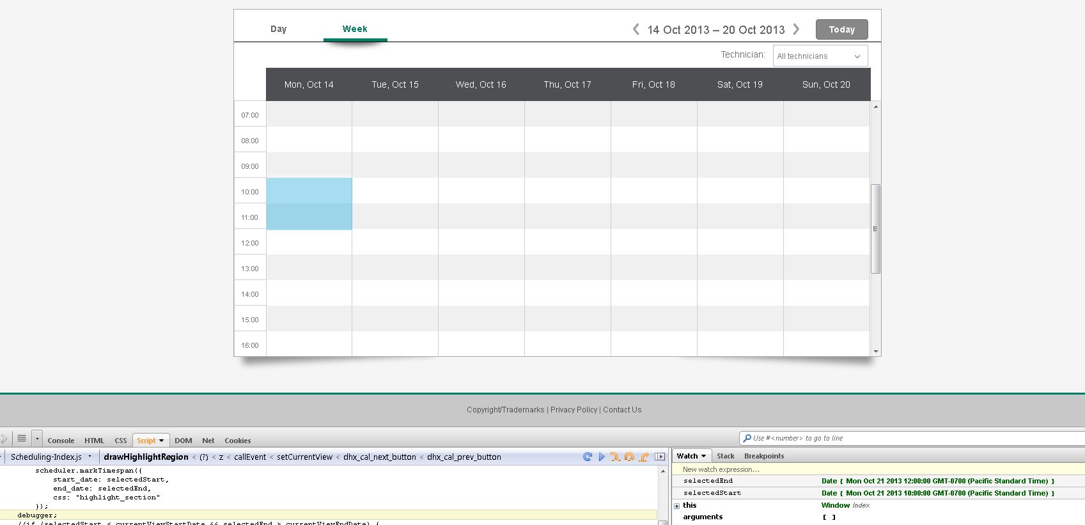Viewport: 1085px width, 525px height.
Task: Click the calendar scrollbar down arrow
Action: click(x=876, y=352)
